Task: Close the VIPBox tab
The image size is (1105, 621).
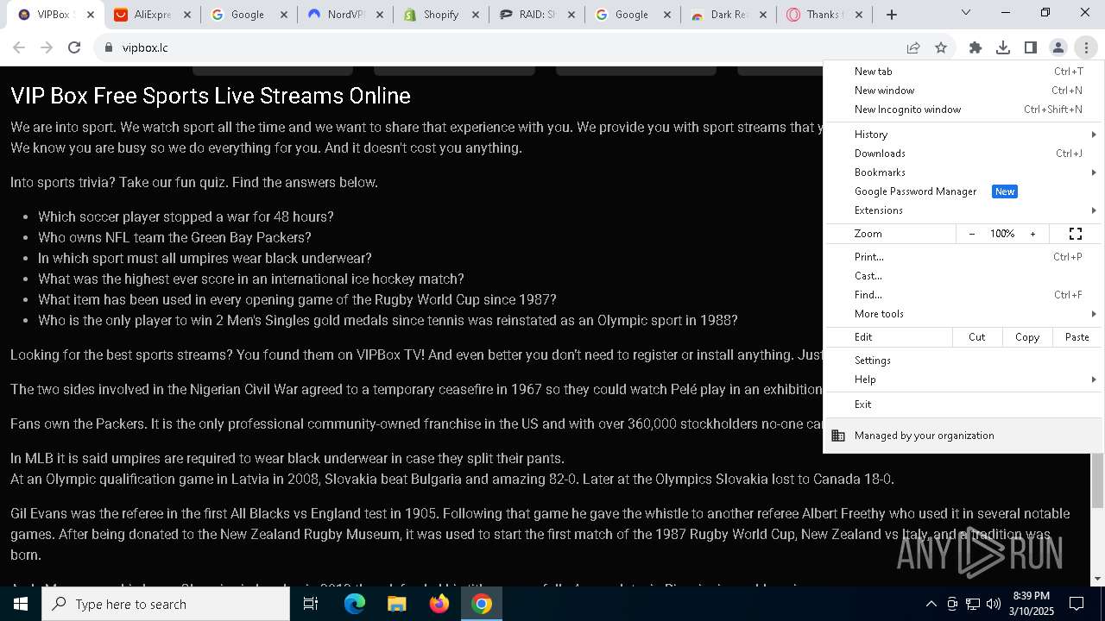Action: tap(90, 15)
